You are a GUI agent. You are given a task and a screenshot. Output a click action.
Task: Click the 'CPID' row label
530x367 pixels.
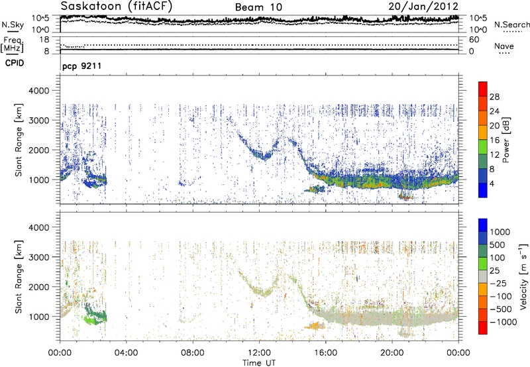[x=15, y=63]
